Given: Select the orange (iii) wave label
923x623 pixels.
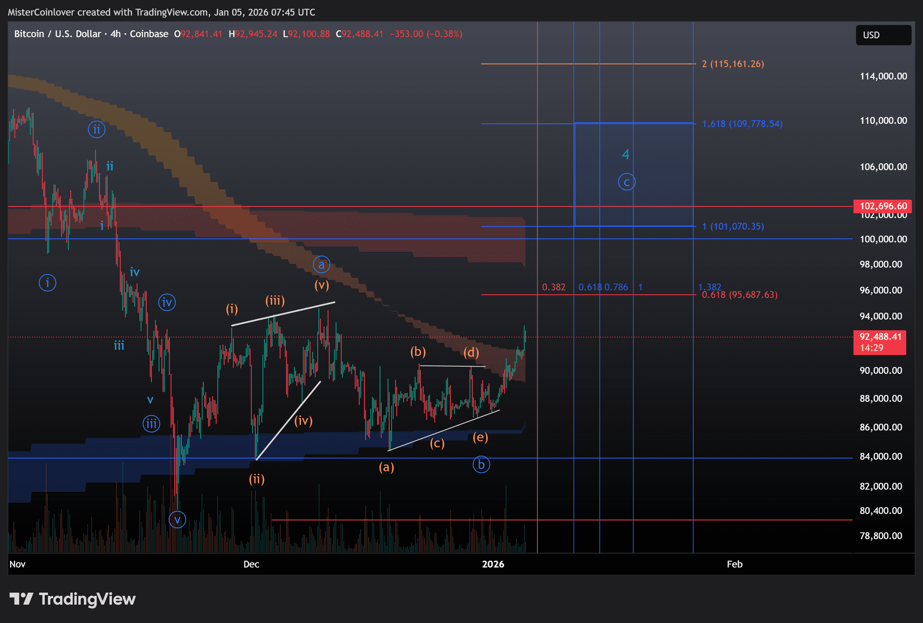Looking at the screenshot, I should point(275,300).
